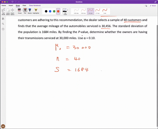Choose the 0.35 mm pen thickness
158x129 pixels.
point(83,11)
